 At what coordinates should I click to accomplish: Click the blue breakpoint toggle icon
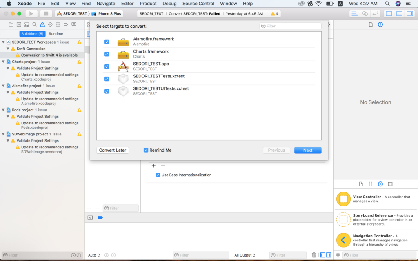tap(100, 218)
